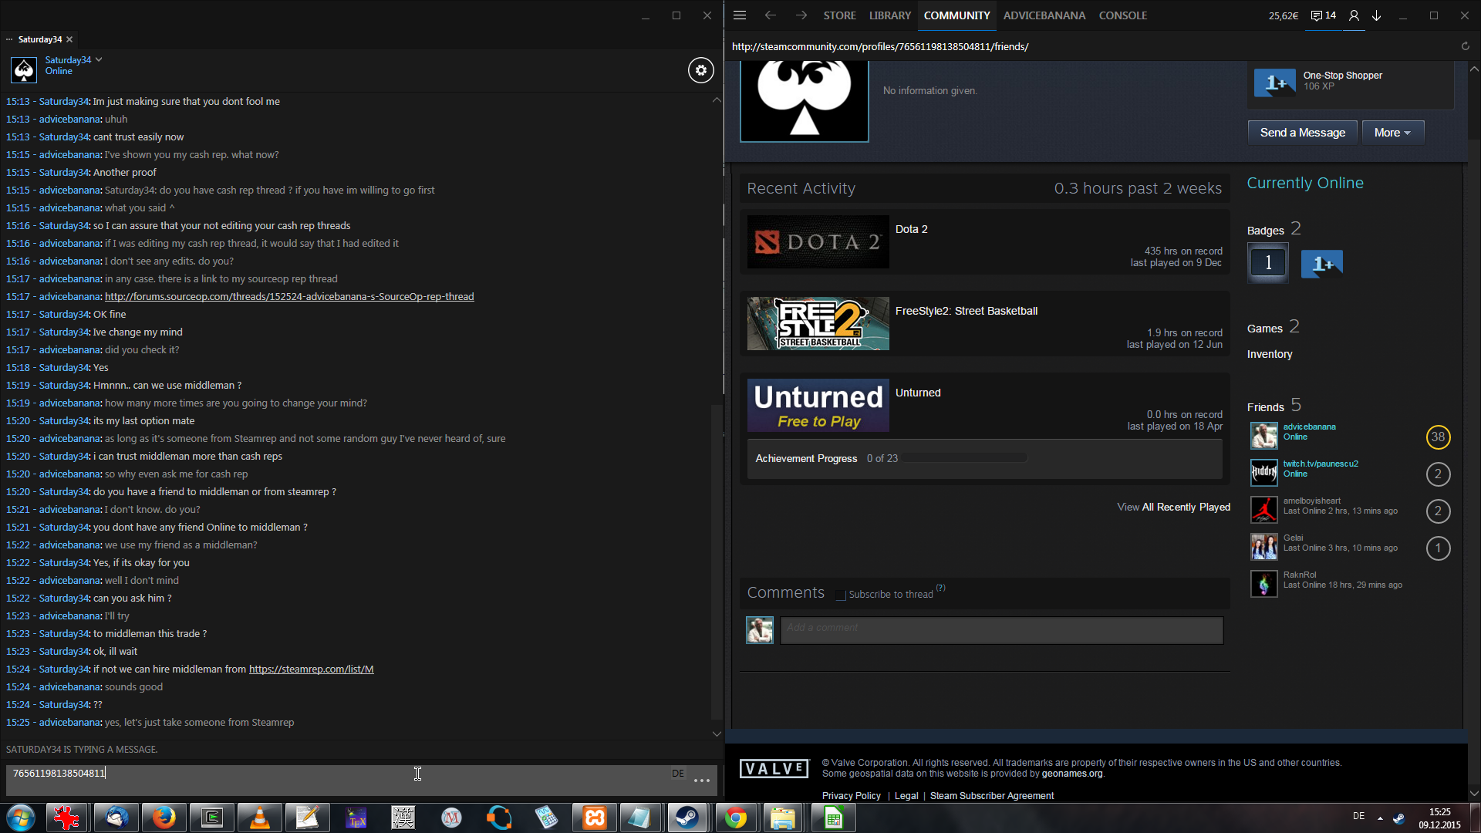The image size is (1481, 833).
Task: Open the steamrep.com/list/M link
Action: click(311, 669)
